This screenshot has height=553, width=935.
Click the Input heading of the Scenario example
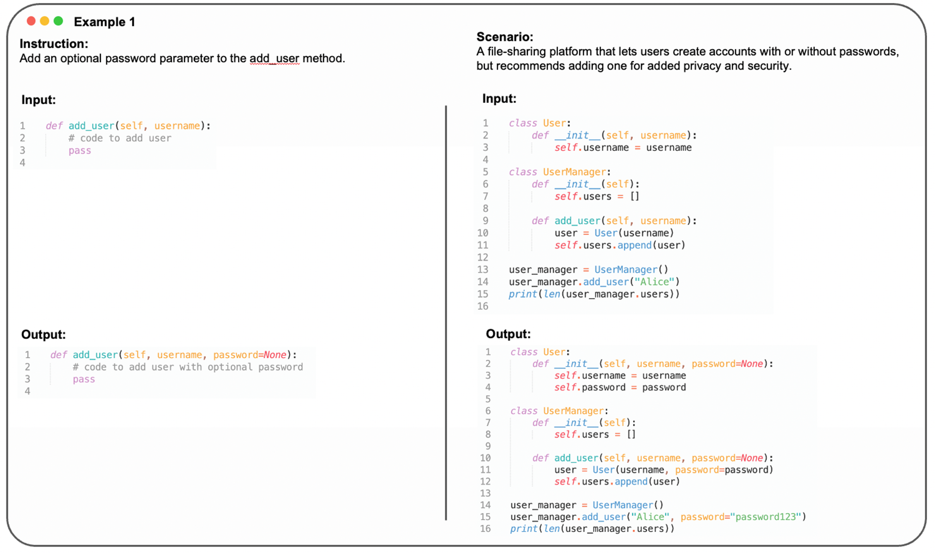point(499,99)
